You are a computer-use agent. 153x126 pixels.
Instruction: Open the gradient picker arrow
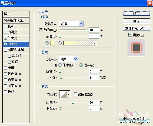click(95, 43)
